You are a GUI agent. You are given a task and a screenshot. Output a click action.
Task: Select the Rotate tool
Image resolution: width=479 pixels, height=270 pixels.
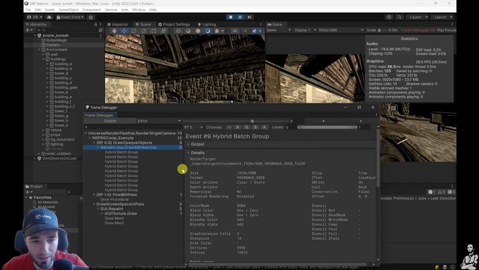(x=134, y=30)
